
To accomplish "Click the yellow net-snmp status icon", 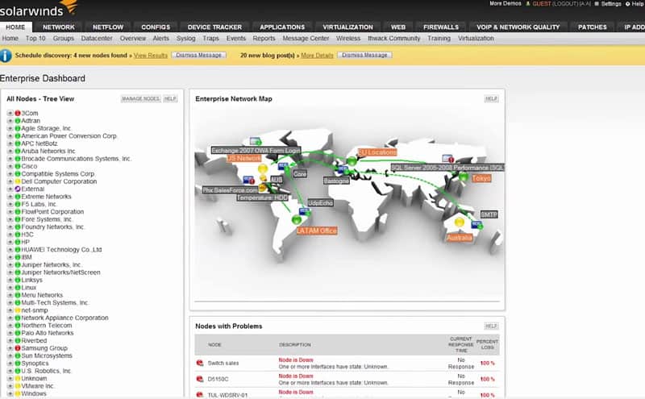I will (18, 310).
